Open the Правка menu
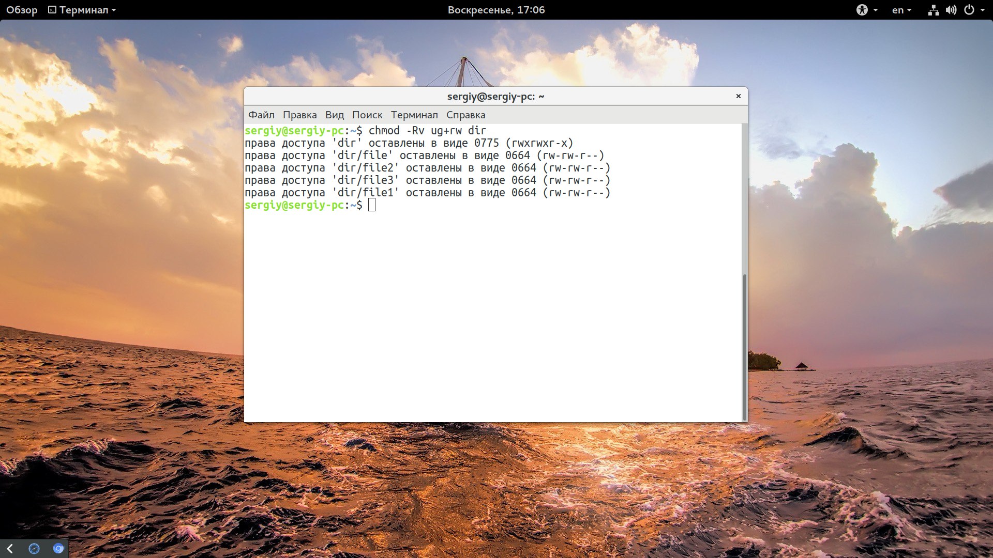This screenshot has height=558, width=993. coord(299,115)
